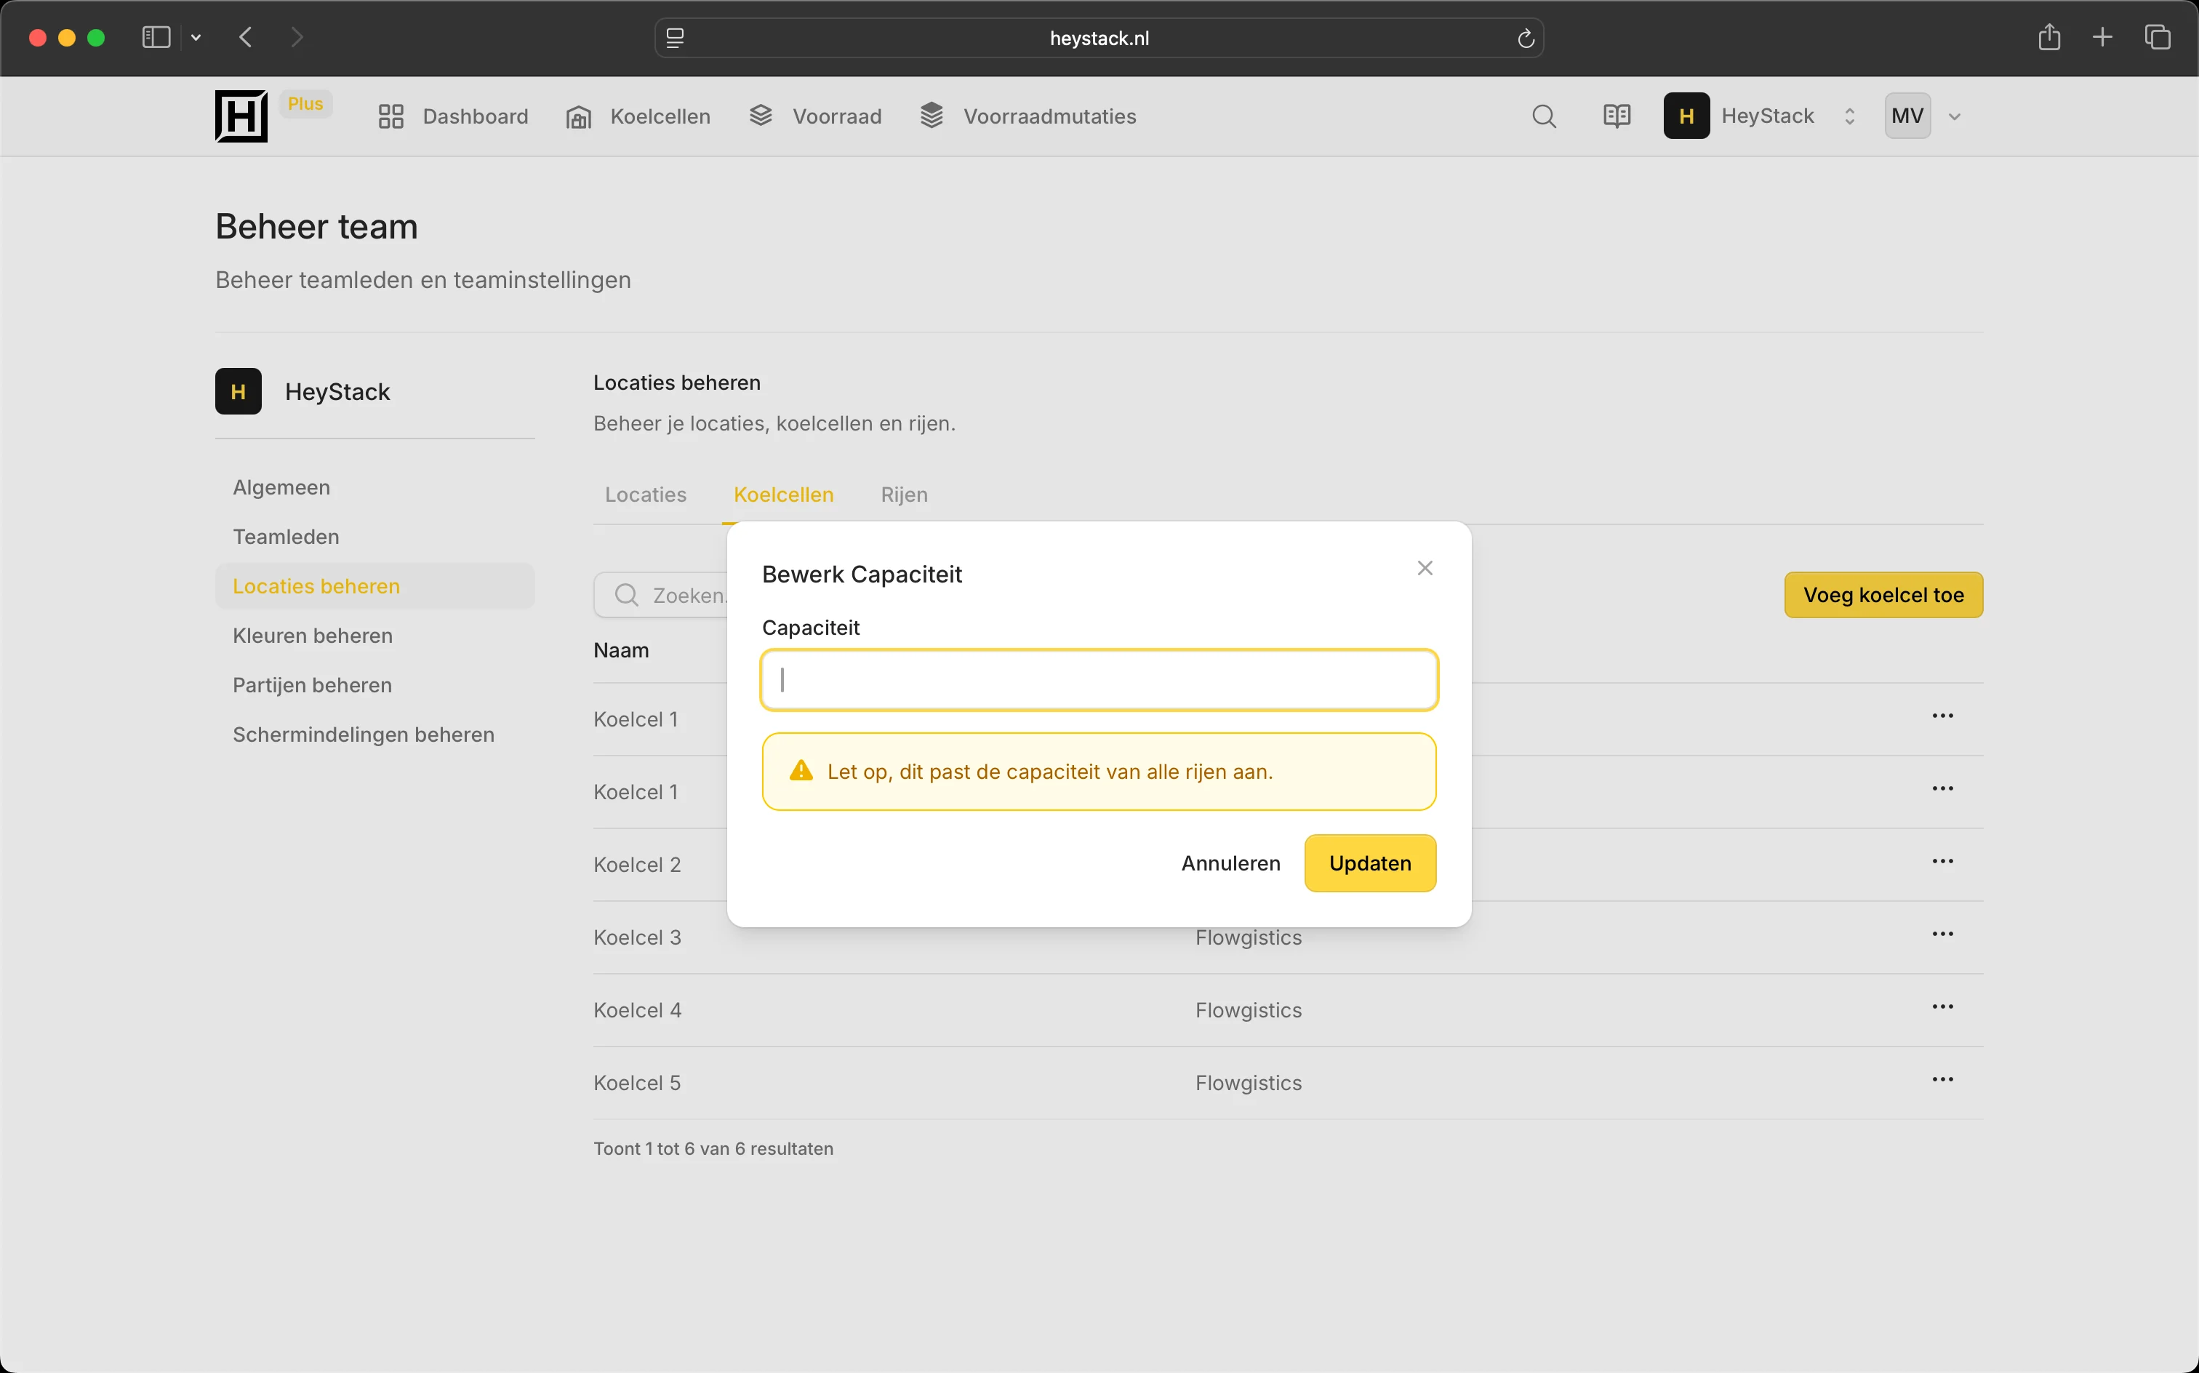Switch to the Rijen tab
This screenshot has width=2199, height=1373.
coord(905,495)
